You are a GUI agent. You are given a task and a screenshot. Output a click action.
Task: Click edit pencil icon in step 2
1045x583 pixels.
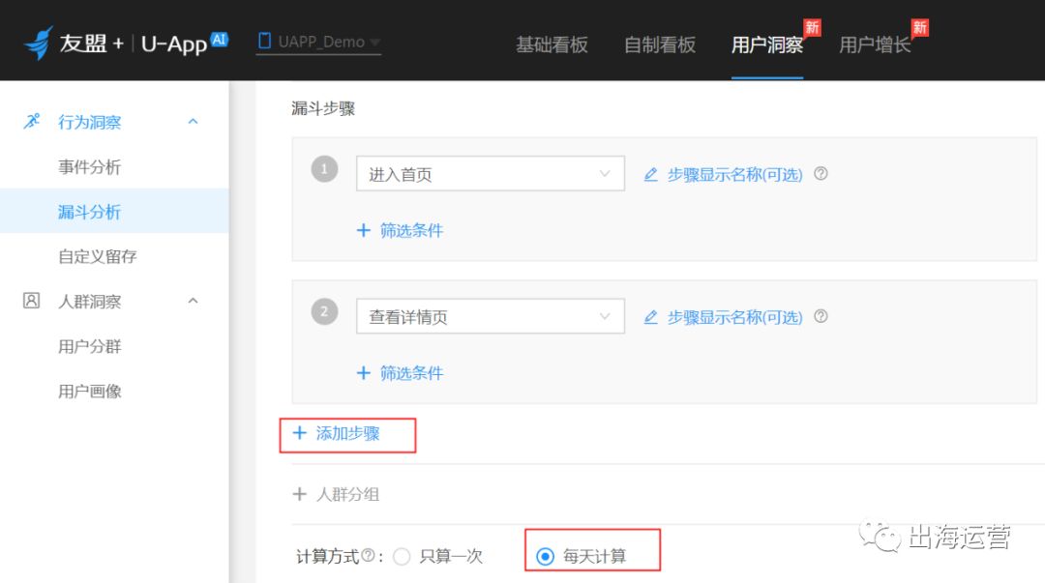651,317
